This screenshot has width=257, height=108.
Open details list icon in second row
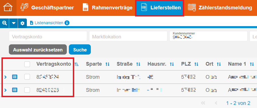pos(15,90)
